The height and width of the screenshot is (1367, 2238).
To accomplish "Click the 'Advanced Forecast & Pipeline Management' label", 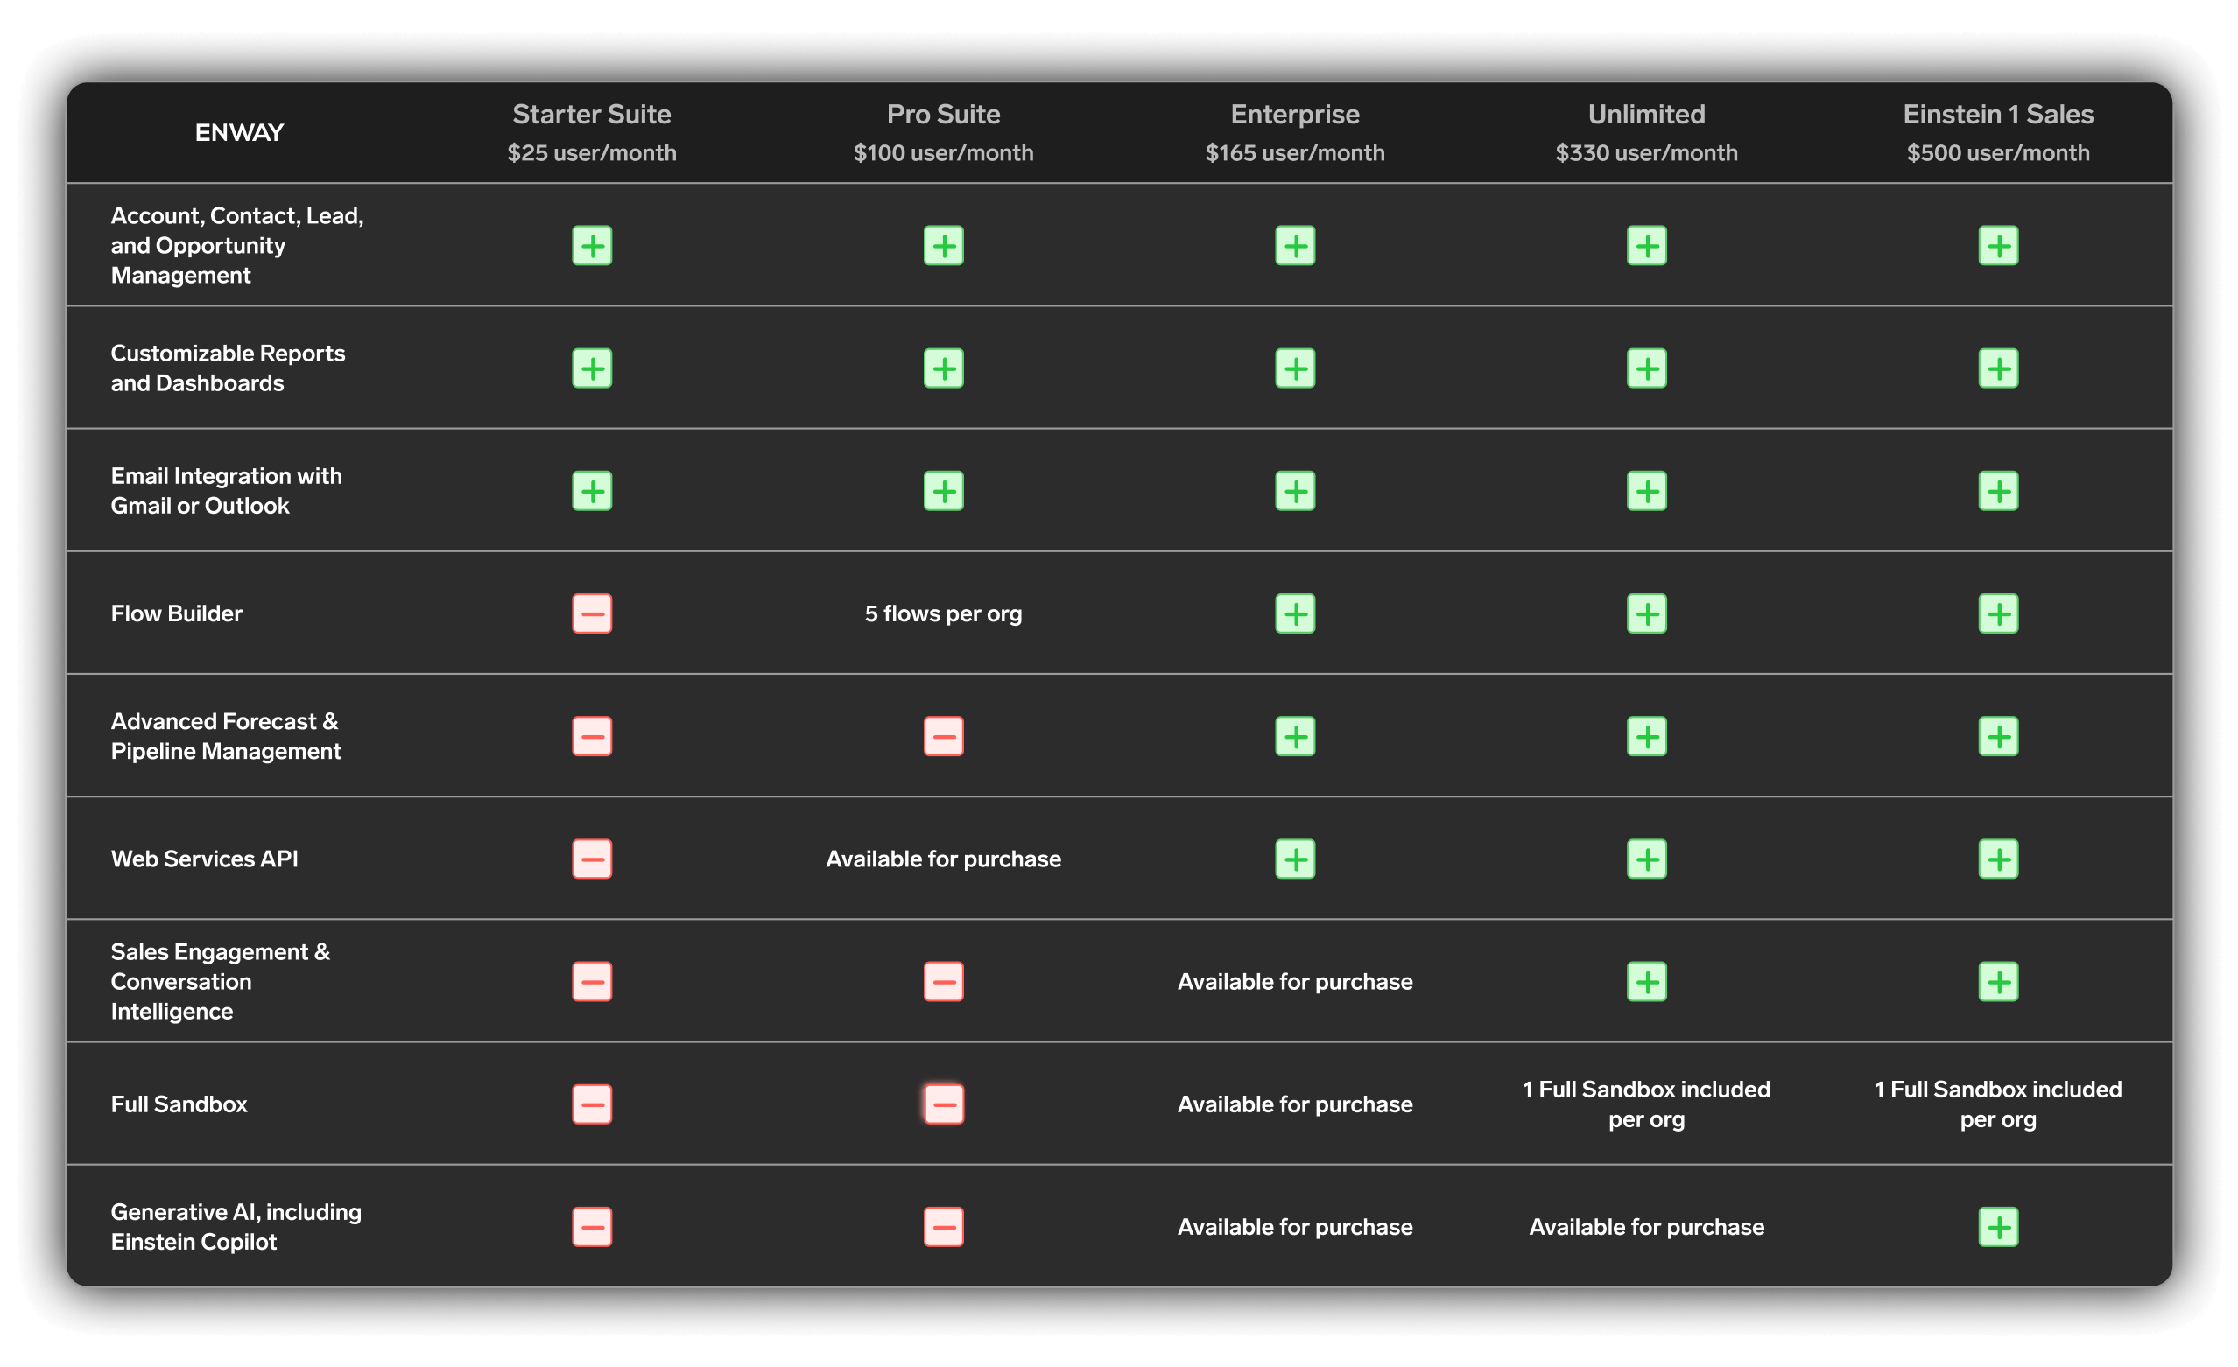I will point(226,736).
